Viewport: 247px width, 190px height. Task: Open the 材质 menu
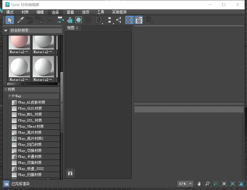[x=25, y=12]
